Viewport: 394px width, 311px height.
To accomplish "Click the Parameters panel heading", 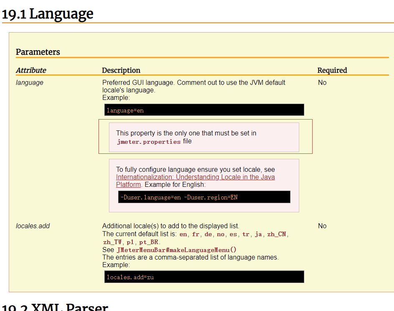I will tap(38, 52).
